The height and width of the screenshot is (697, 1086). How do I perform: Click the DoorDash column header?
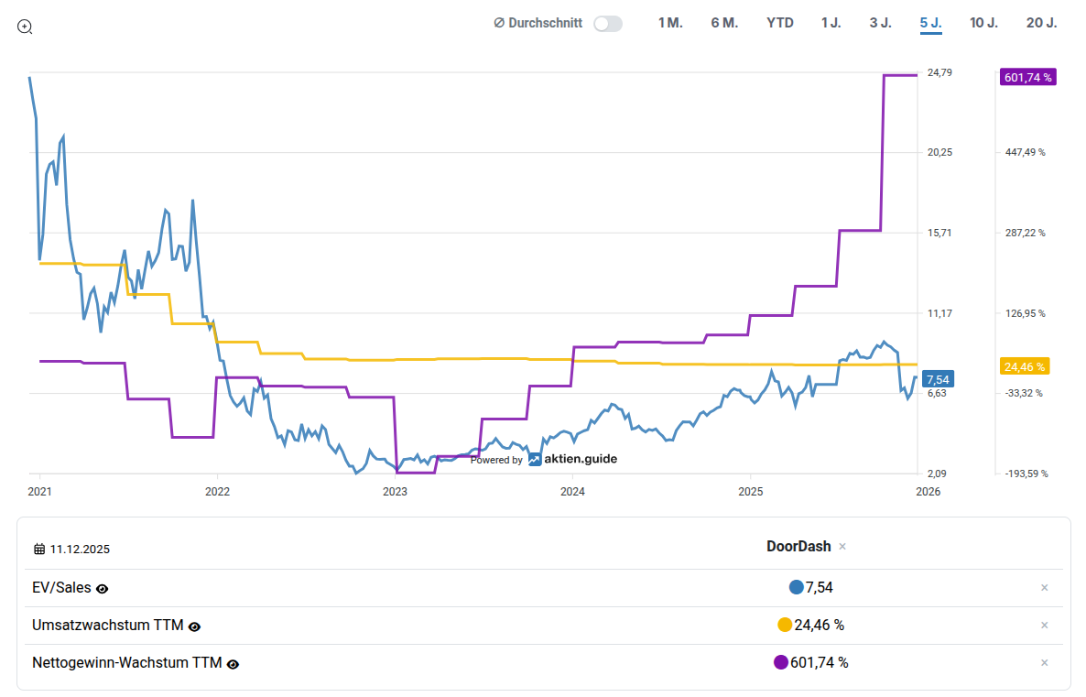(x=798, y=547)
